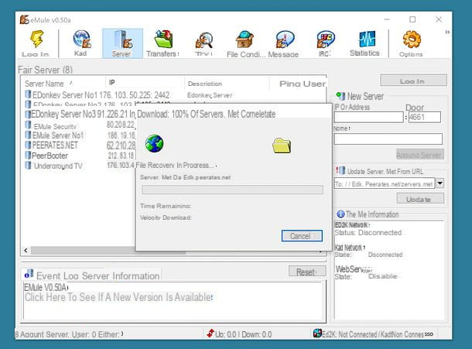Switch to Event Log Server Information tab

tap(91, 275)
